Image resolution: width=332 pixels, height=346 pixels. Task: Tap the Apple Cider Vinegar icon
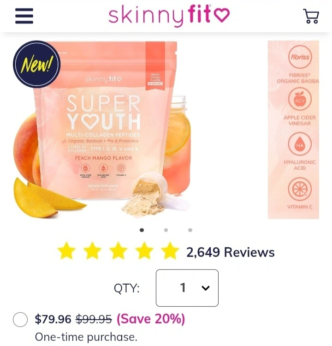point(300,99)
